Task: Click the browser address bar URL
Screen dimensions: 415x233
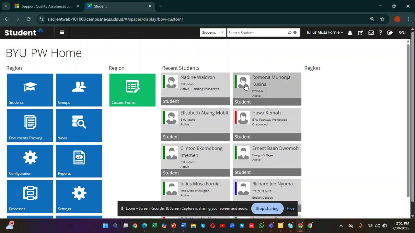Action: (x=116, y=19)
